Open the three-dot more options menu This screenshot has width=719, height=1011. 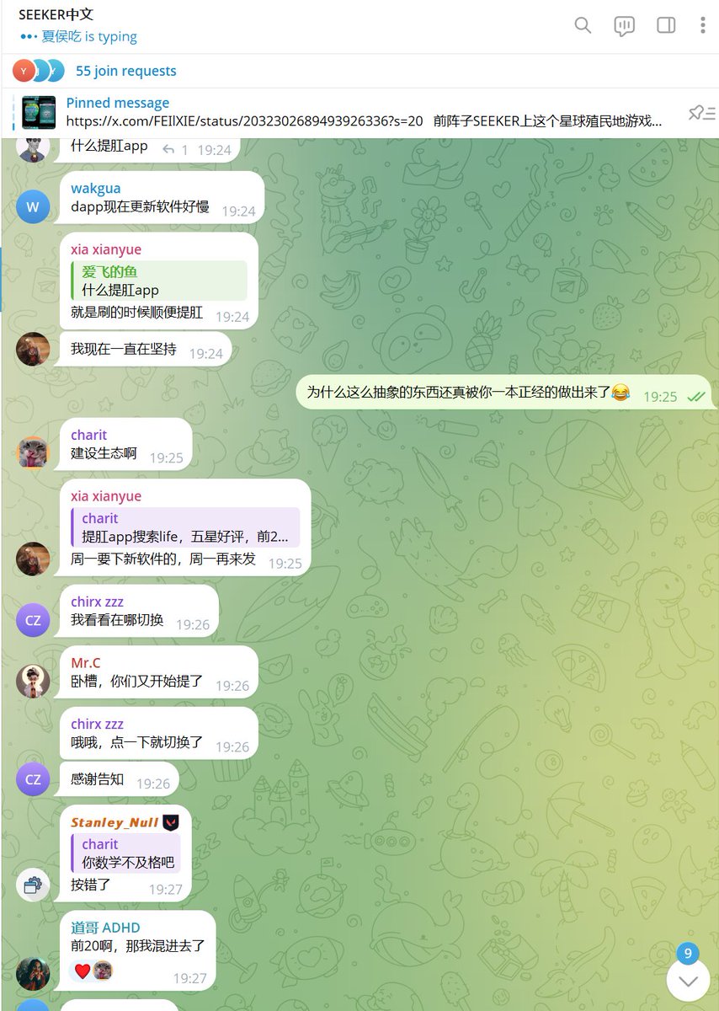[702, 25]
